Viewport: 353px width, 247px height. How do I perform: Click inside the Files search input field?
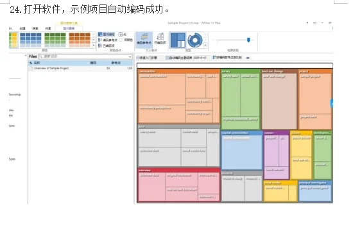[x=85, y=56]
